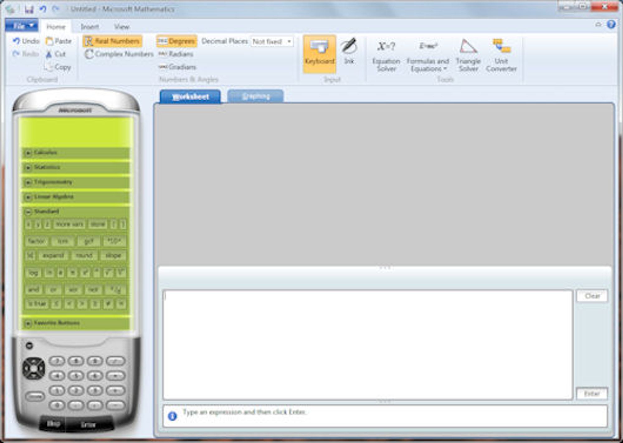Click the 'log' function key
This screenshot has height=443, width=623.
pyautogui.click(x=33, y=273)
